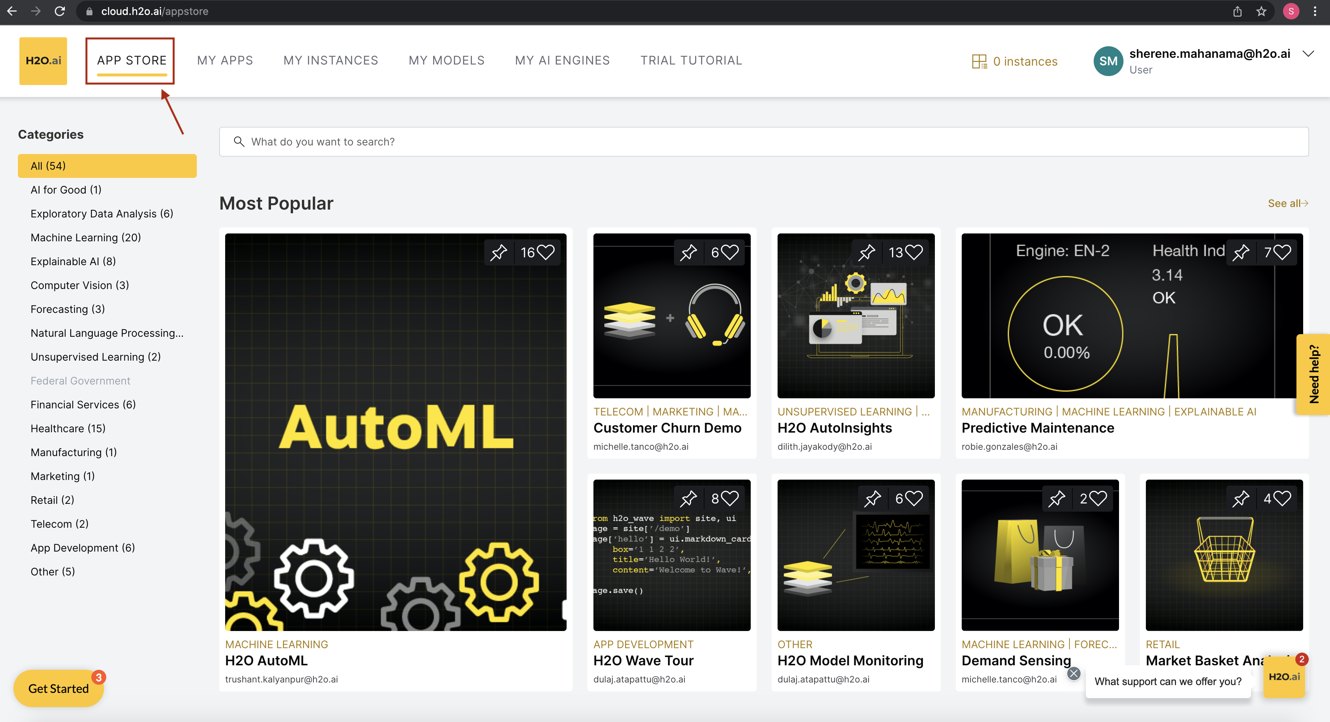This screenshot has width=1330, height=722.
Task: Pin the H2O AutoML app
Action: point(499,252)
